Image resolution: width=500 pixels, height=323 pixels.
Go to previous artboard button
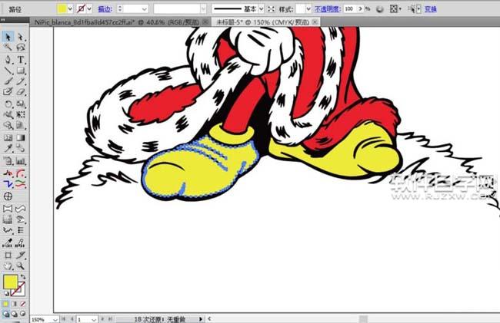click(x=72, y=318)
